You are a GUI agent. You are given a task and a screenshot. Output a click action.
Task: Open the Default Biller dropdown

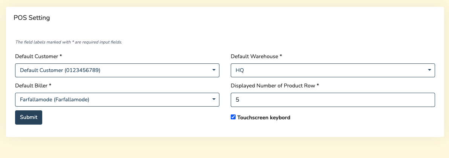[x=117, y=99]
